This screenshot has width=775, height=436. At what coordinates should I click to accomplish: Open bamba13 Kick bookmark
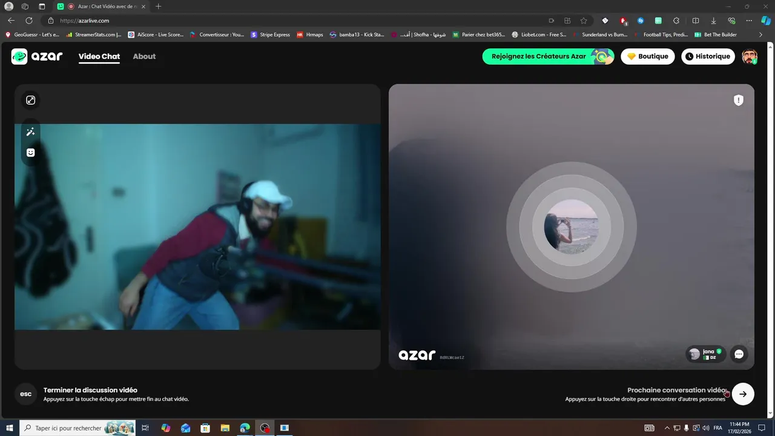357,35
